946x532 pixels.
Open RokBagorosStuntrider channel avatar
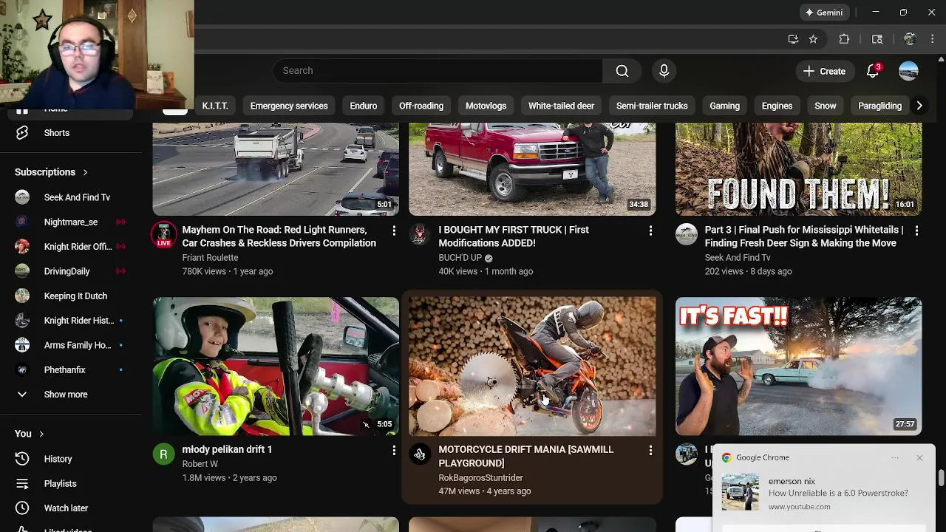click(x=420, y=454)
